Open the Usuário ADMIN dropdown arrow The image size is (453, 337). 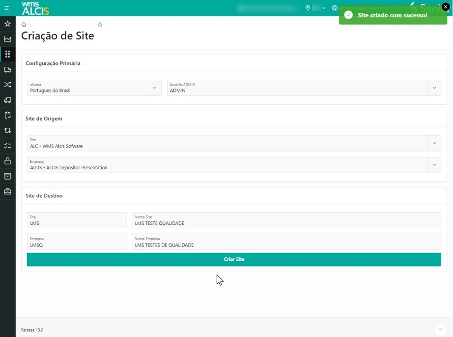(434, 88)
